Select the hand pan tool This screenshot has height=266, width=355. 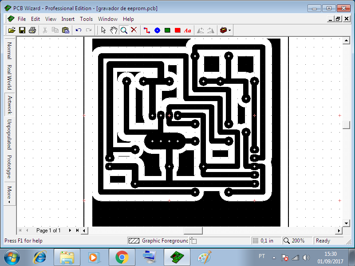click(114, 30)
